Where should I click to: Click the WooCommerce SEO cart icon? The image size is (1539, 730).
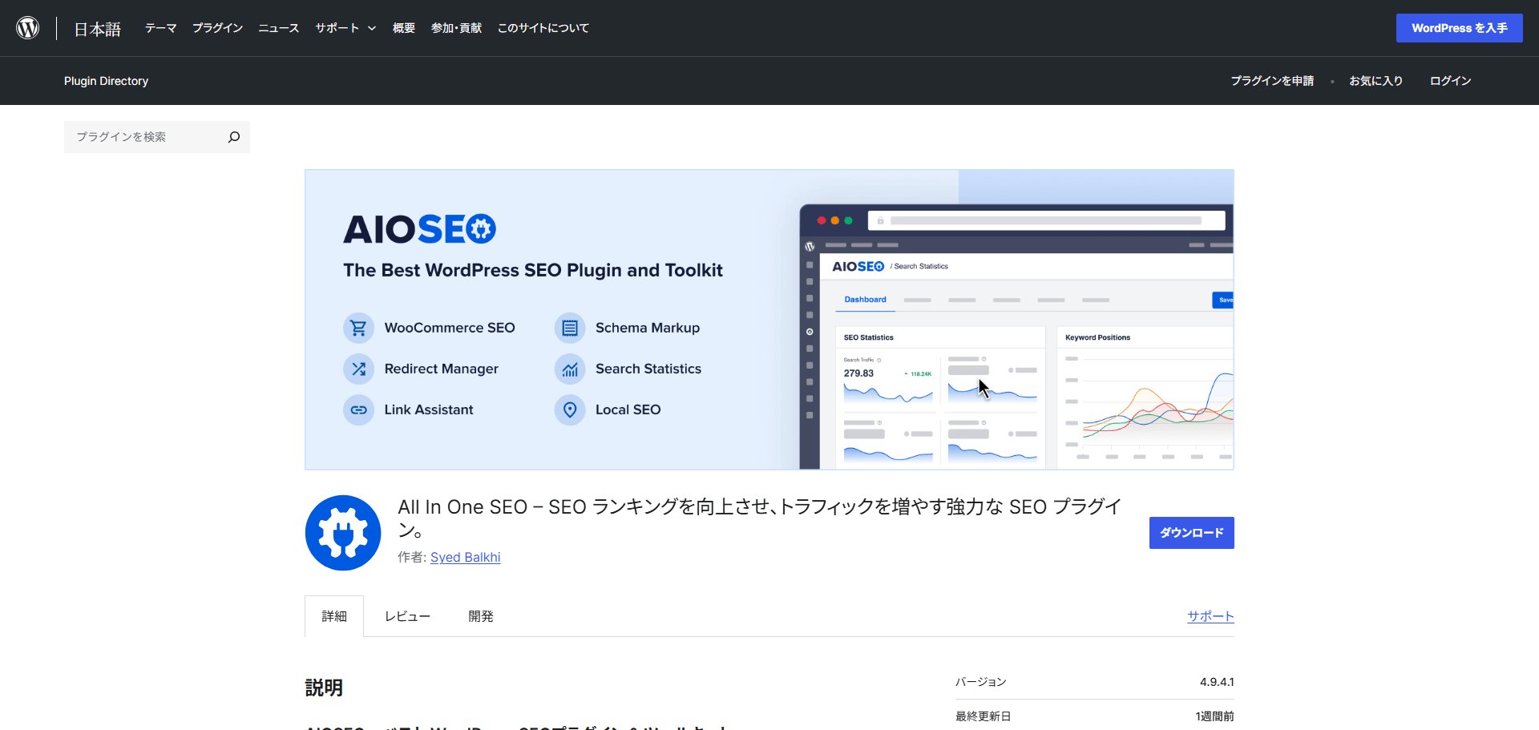tap(358, 328)
